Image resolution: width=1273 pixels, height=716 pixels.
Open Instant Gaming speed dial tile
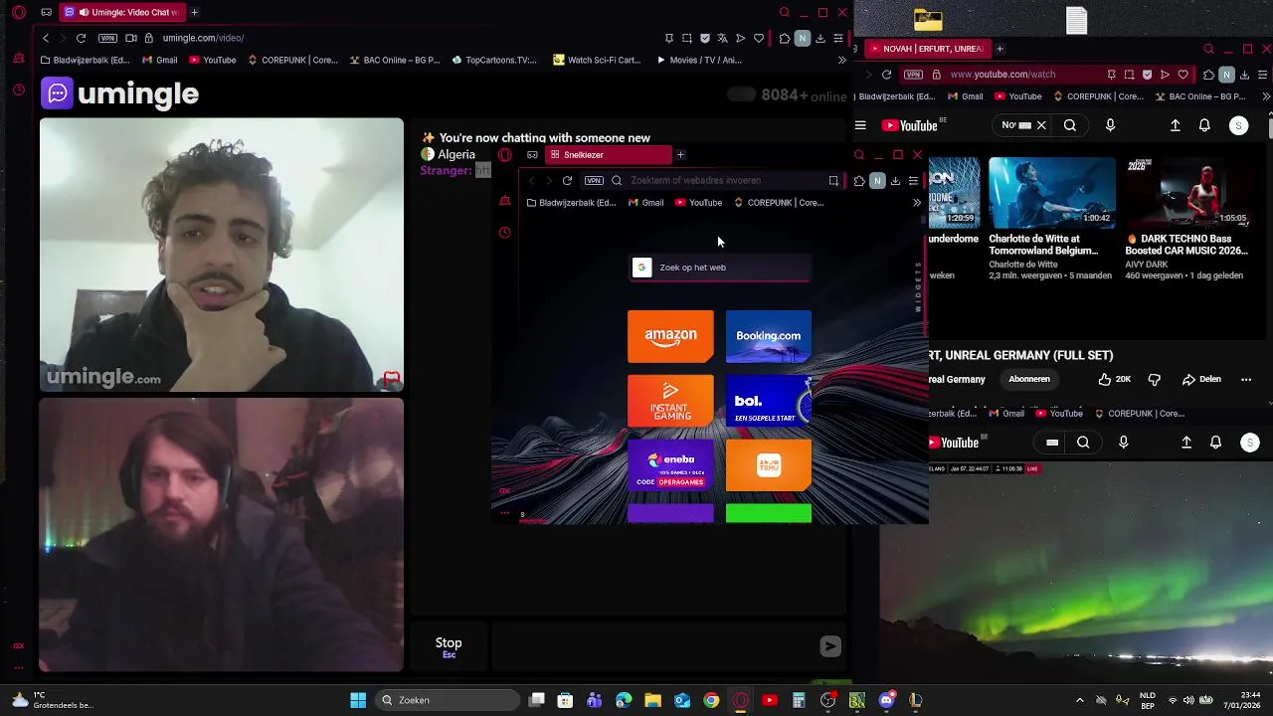[x=670, y=401]
